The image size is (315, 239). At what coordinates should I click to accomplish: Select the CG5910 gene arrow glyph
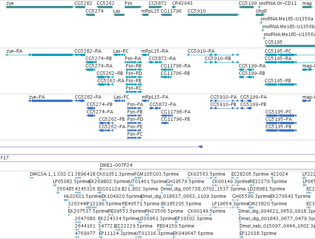[213, 15]
